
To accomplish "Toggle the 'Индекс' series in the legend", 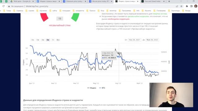I will 92,88.
